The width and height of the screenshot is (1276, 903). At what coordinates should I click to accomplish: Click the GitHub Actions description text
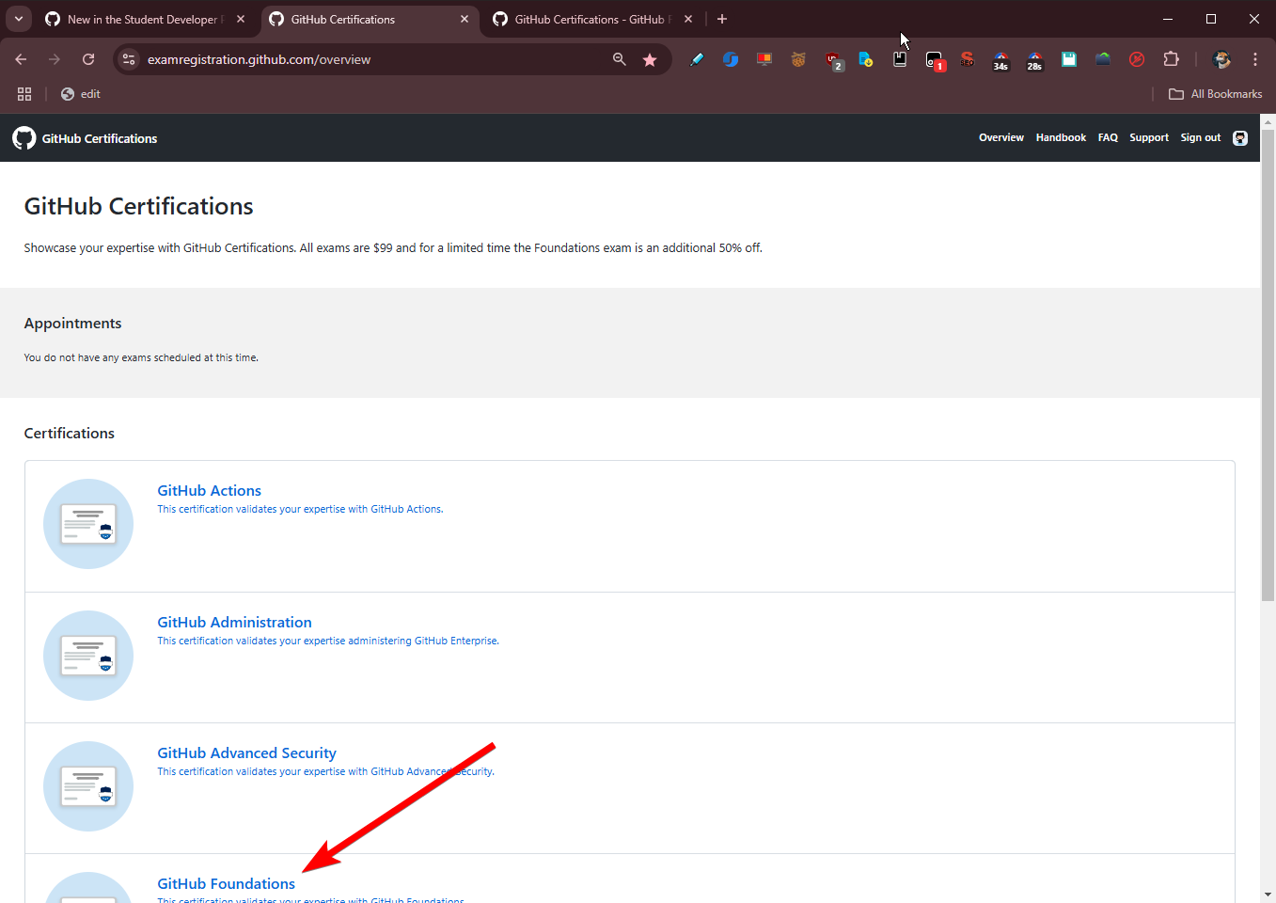(x=300, y=509)
